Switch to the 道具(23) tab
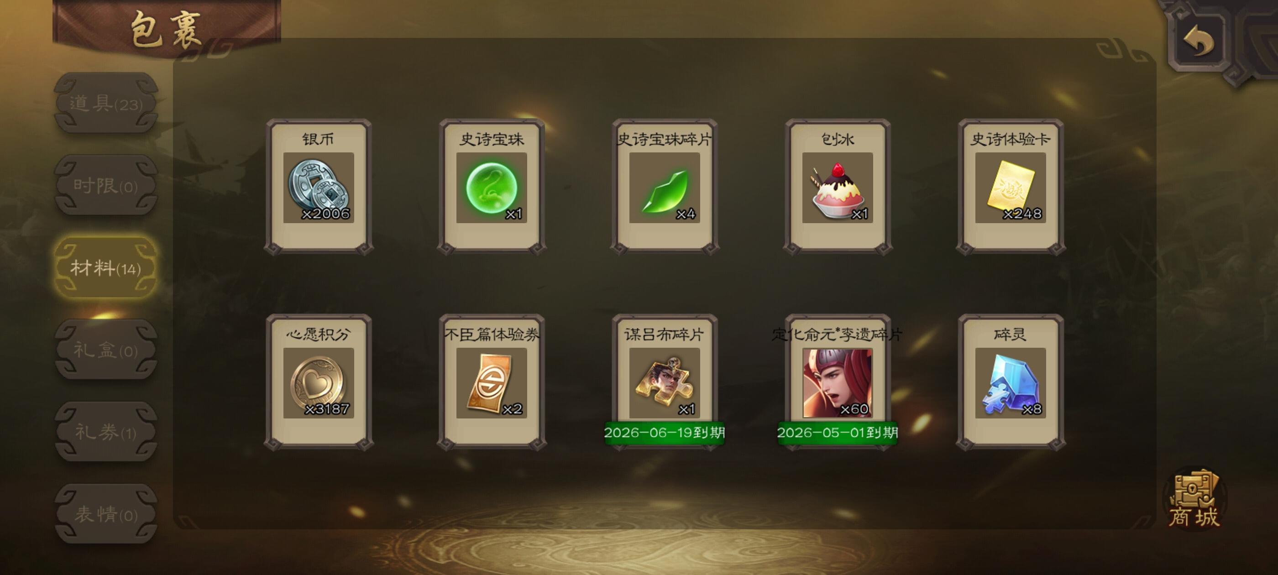 [x=106, y=103]
